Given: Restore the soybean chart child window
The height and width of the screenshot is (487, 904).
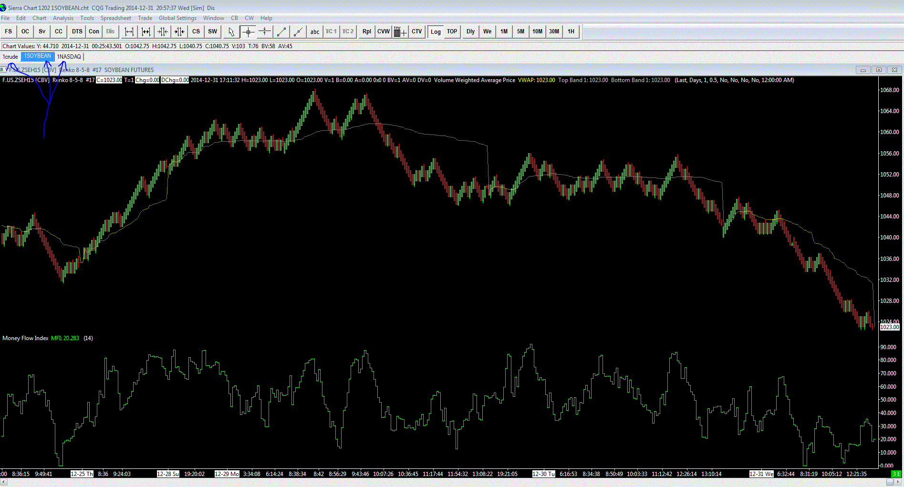Looking at the screenshot, I should [x=879, y=70].
